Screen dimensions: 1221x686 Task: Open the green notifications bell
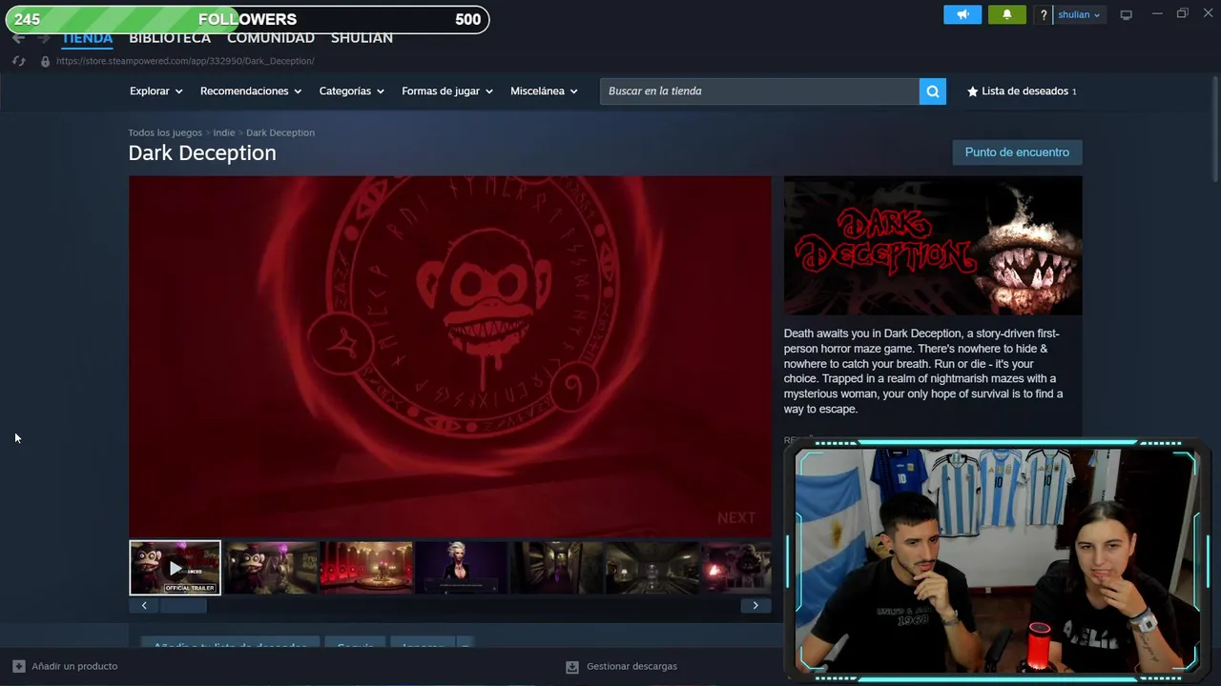point(1007,14)
